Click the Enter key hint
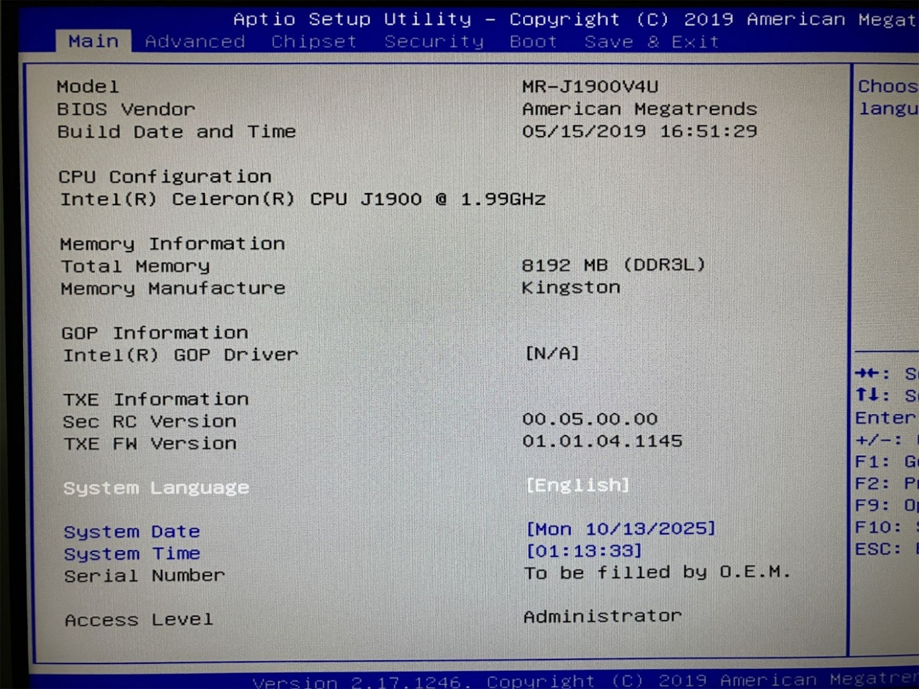Viewport: 919px width, 689px height. (887, 418)
